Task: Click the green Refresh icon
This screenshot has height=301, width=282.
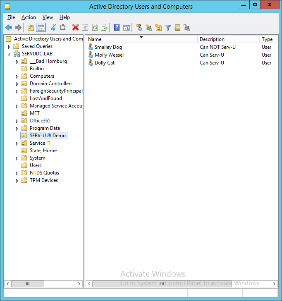Action: [95, 28]
